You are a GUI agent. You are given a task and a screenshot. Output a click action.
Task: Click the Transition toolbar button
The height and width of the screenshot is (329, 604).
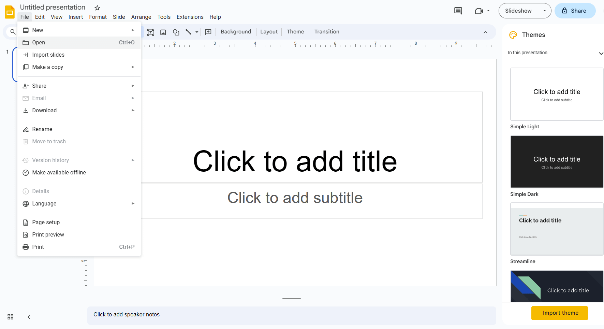327,32
